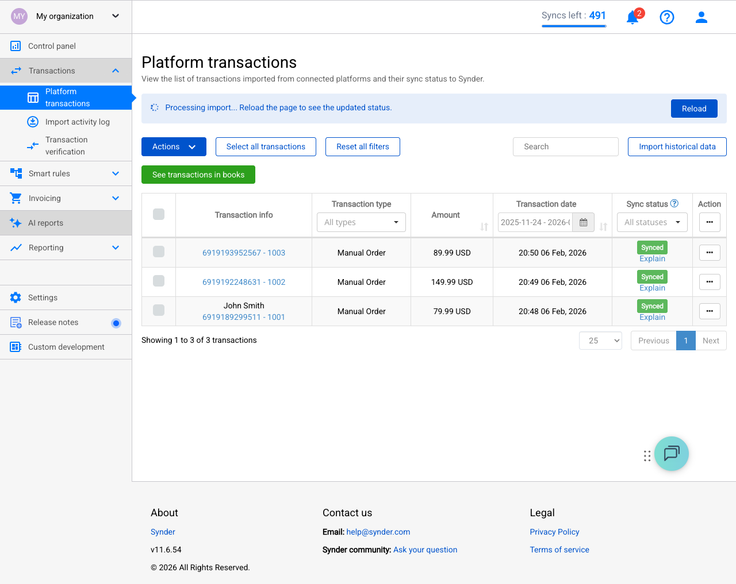Open the chat widget bubble

coord(671,454)
